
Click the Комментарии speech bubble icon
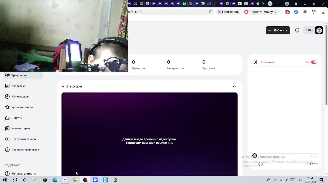point(7,128)
